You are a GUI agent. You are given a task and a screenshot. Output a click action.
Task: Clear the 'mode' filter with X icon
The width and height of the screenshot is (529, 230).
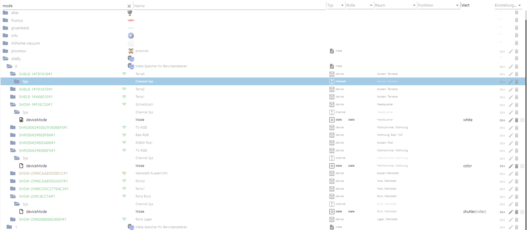coord(129,6)
